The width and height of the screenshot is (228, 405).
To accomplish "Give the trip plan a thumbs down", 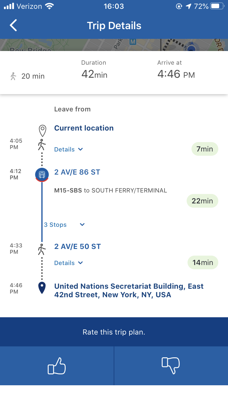I will click(171, 366).
